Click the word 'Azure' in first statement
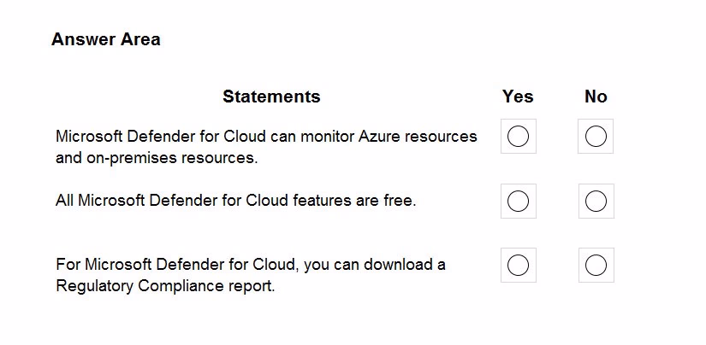706x345 pixels. click(378, 136)
